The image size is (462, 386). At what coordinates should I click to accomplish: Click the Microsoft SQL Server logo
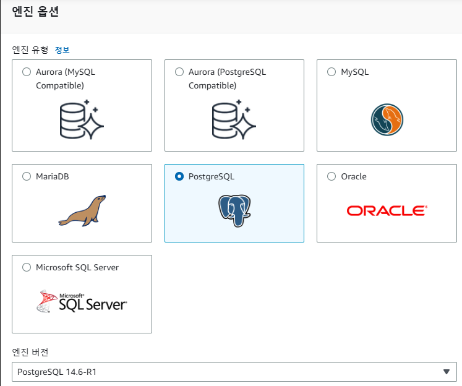[x=82, y=301]
